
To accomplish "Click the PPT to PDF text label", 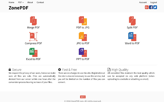I will coord(83,59).
